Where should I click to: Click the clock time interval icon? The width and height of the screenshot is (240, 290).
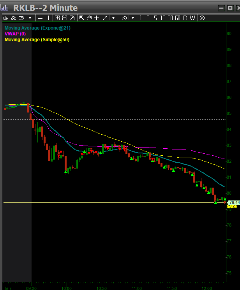tap(124, 18)
